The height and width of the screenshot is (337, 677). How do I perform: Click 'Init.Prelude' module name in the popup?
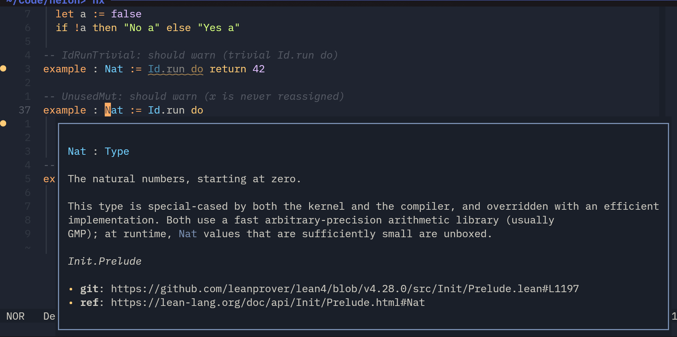(x=104, y=261)
